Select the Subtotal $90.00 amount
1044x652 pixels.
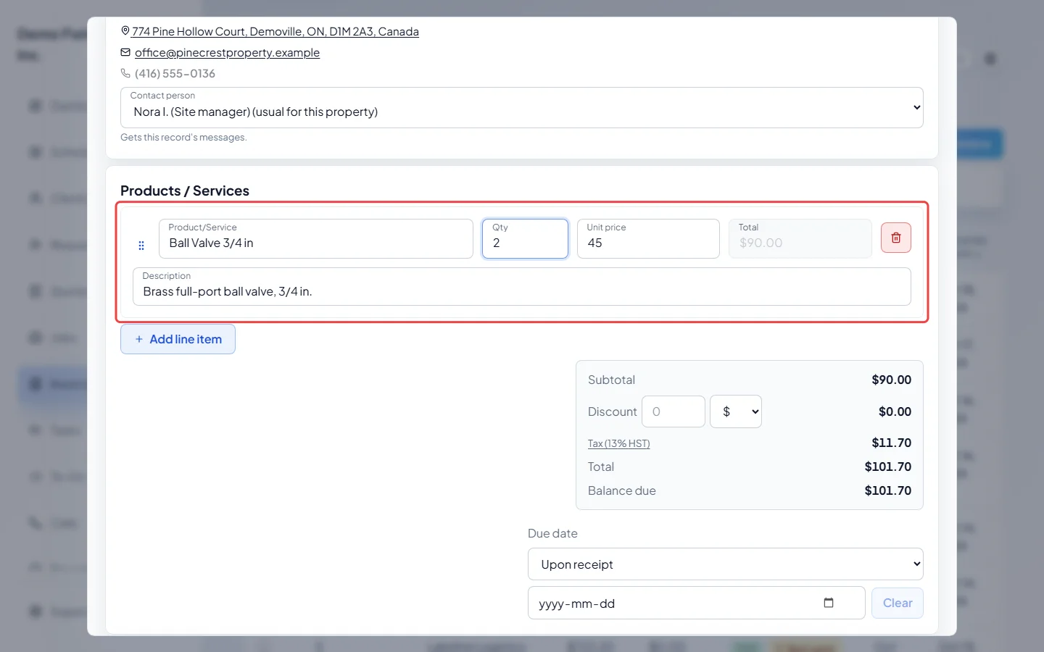pyautogui.click(x=891, y=380)
